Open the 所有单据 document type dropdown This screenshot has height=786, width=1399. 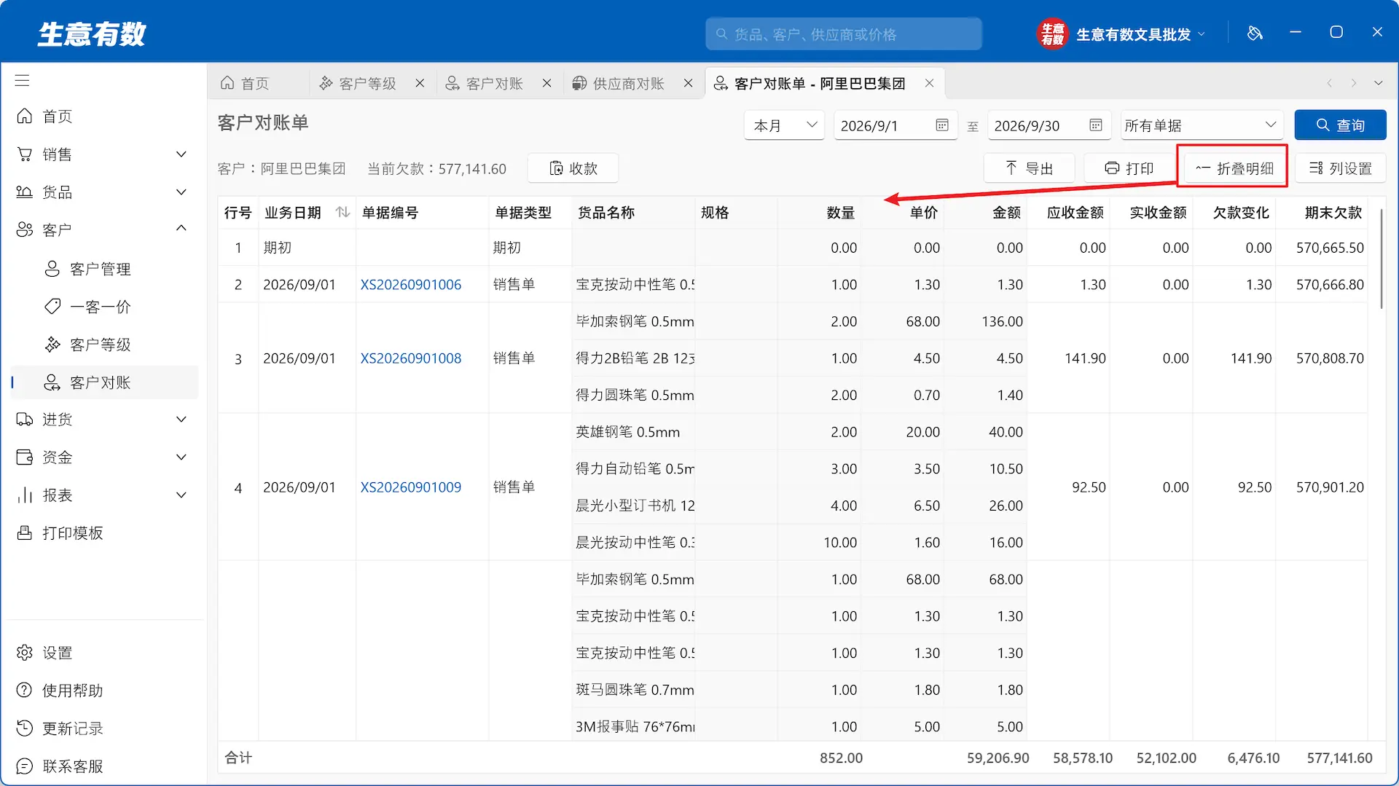coord(1201,125)
